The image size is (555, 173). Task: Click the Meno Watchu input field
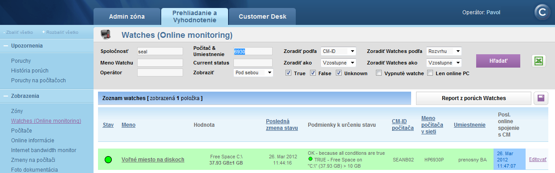coord(160,63)
